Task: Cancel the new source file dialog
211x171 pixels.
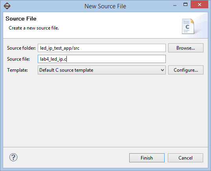Action: [185, 158]
